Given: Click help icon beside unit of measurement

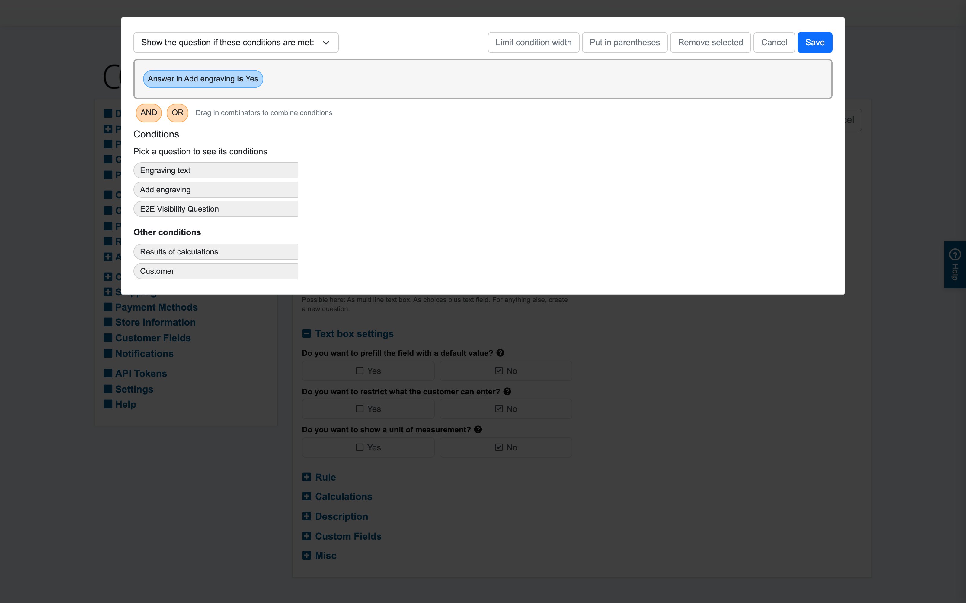Looking at the screenshot, I should (x=478, y=430).
